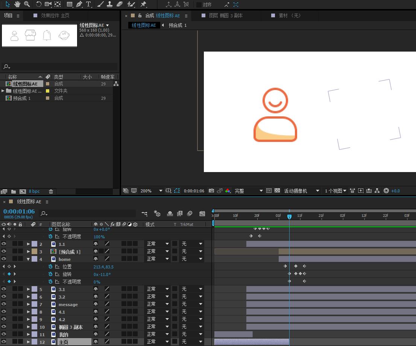Switch to the 图层 椭圆 3 副本 tab
This screenshot has height=346, width=416.
click(x=226, y=15)
